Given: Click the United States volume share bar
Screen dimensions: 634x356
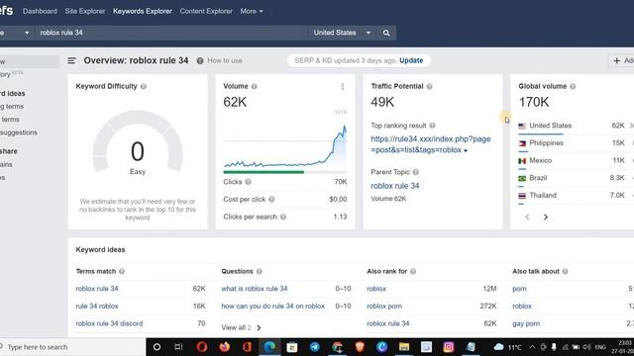Looking at the screenshot, I should point(541,134).
